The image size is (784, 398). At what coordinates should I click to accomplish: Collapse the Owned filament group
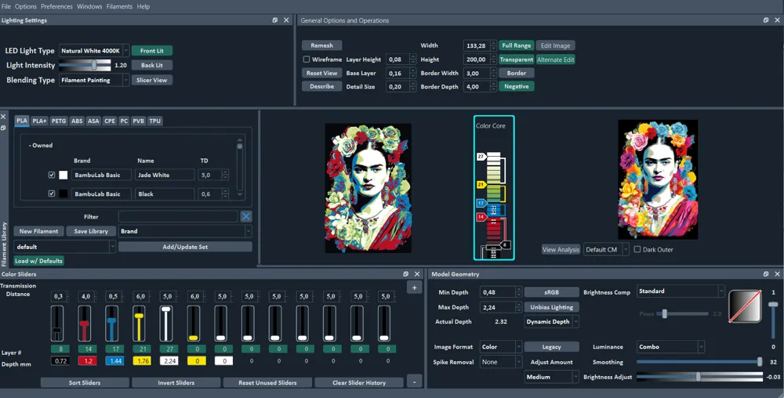pos(41,145)
